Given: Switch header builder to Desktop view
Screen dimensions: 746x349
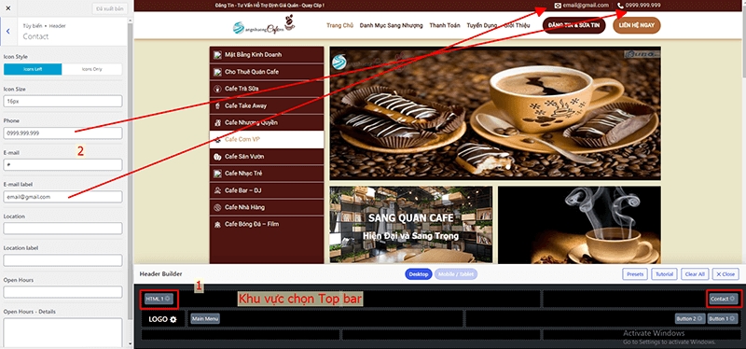Looking at the screenshot, I should (x=419, y=274).
